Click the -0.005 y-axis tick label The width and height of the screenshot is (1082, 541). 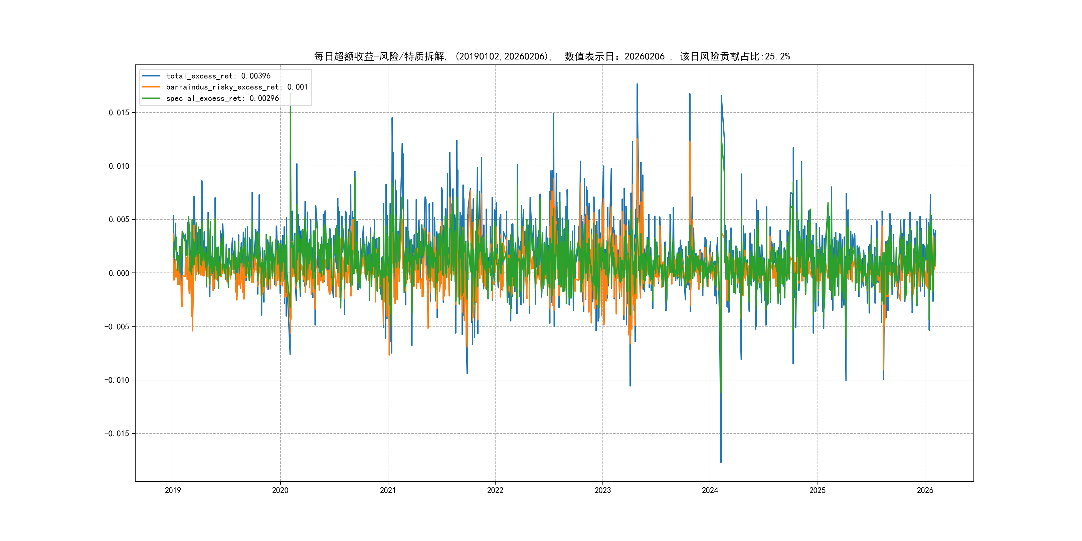117,326
